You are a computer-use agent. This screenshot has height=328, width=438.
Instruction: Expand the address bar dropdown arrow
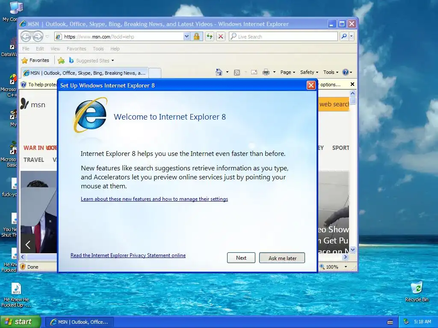186,37
